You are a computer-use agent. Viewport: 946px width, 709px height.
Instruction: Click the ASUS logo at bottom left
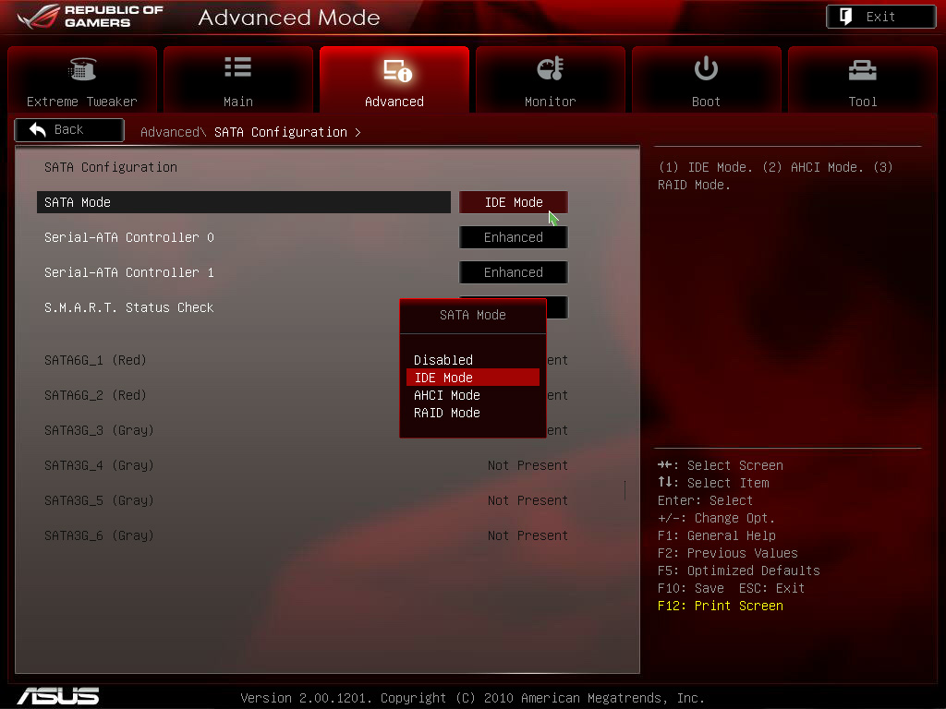(57, 695)
